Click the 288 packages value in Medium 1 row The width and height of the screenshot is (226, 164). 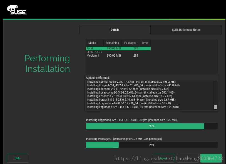click(136, 55)
